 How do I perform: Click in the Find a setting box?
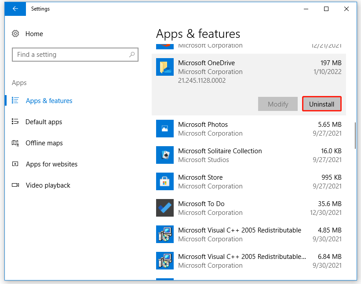click(x=75, y=55)
